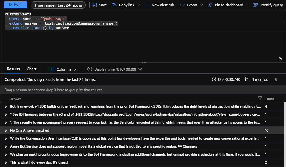Click the Pin to dashboard pin icon
The image size is (286, 167).
(x=210, y=5)
